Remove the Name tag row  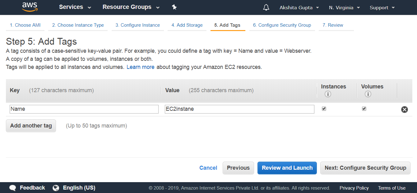point(404,109)
